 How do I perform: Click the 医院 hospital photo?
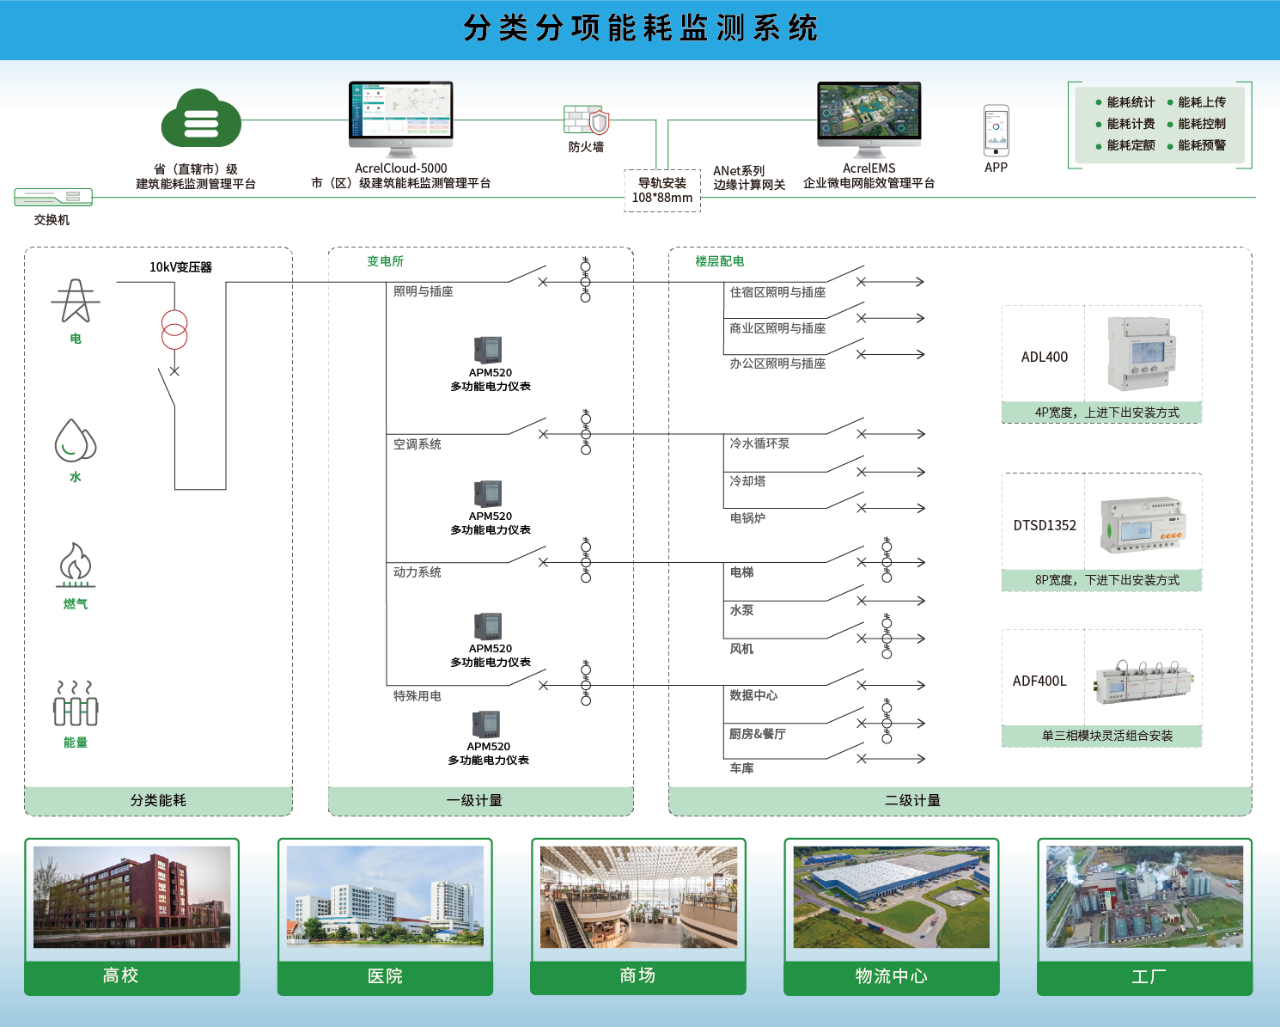tap(385, 897)
